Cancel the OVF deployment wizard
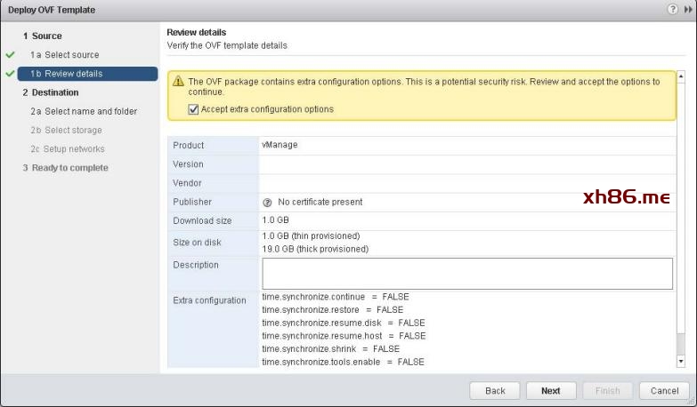This screenshot has width=697, height=407. [x=664, y=390]
